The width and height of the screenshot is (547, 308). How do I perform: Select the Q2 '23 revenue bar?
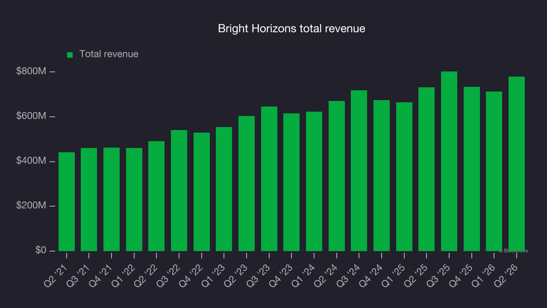pos(247,184)
